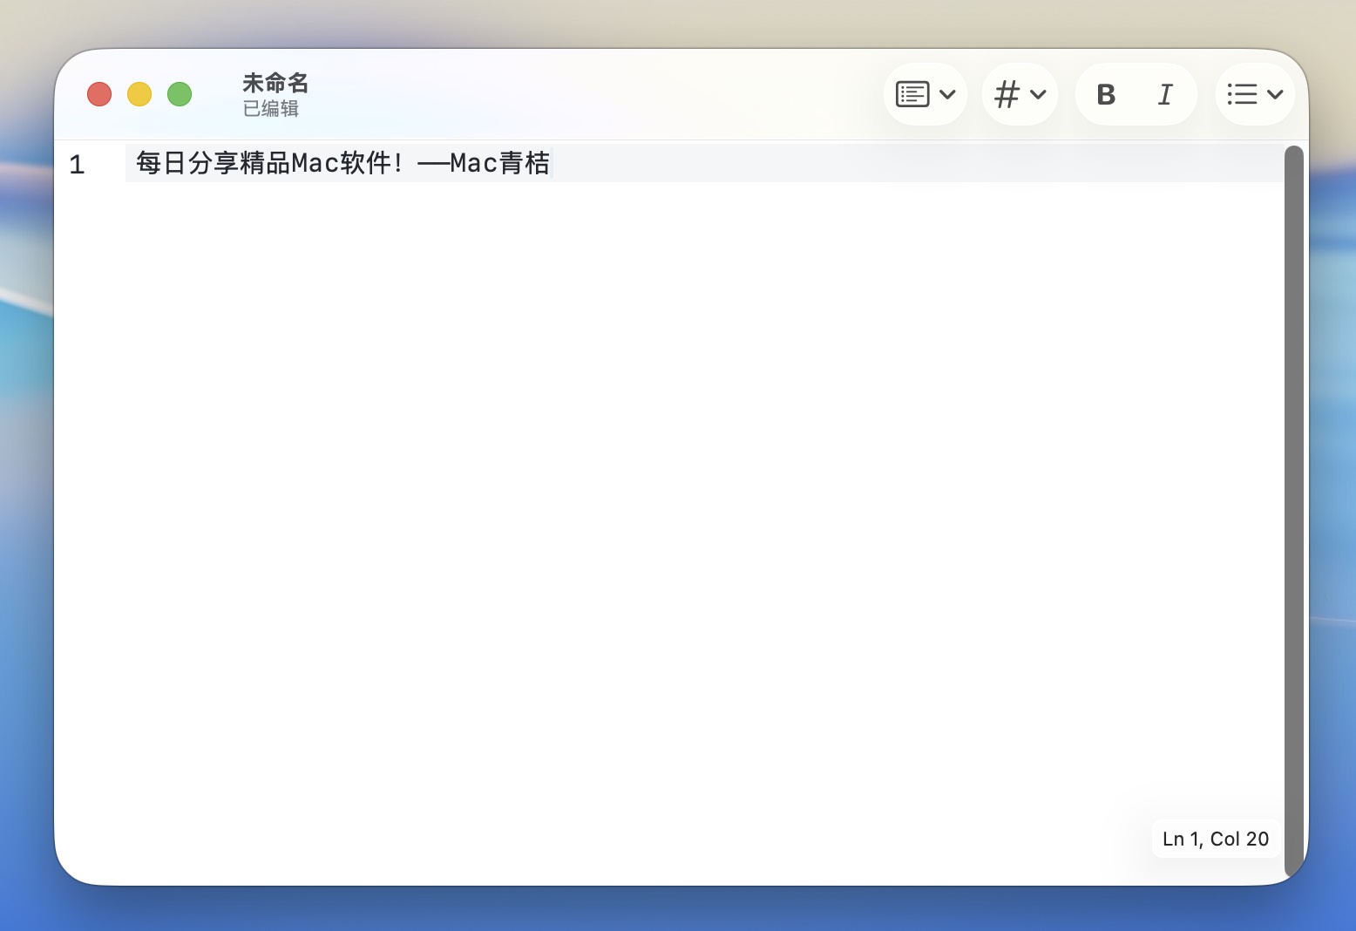The width and height of the screenshot is (1356, 931).
Task: Toggle bold formatting with B button
Action: tap(1106, 94)
